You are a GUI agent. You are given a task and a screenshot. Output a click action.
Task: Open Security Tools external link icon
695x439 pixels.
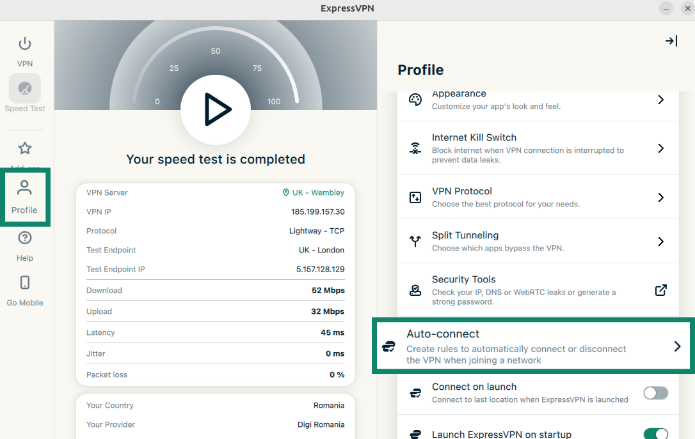tap(661, 290)
